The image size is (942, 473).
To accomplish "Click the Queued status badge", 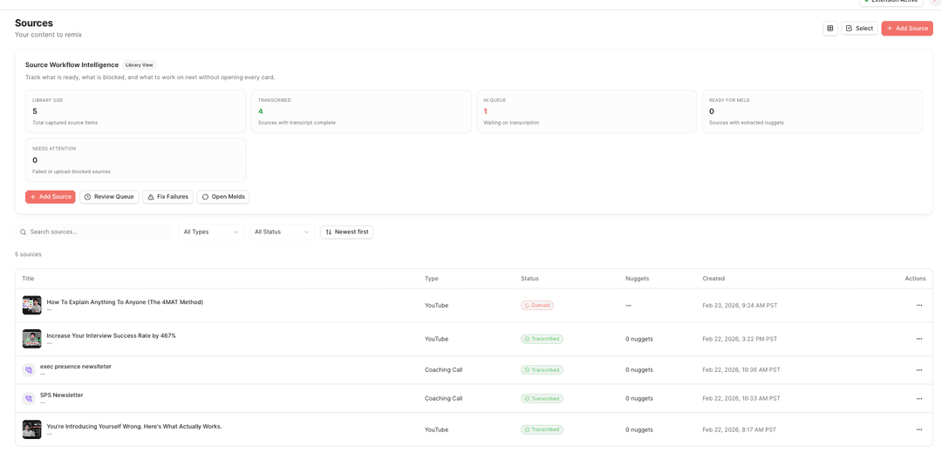I will click(537, 306).
